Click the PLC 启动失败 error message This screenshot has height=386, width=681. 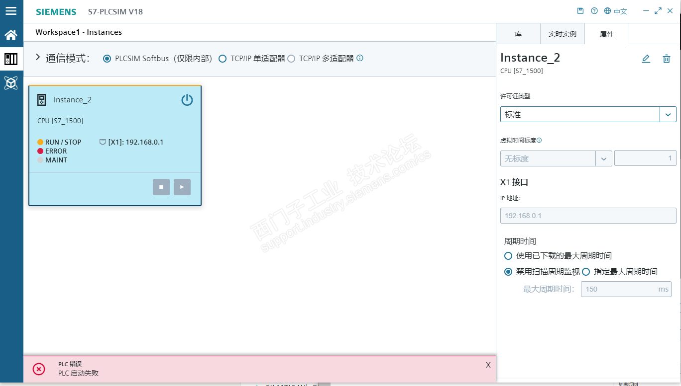click(x=78, y=373)
